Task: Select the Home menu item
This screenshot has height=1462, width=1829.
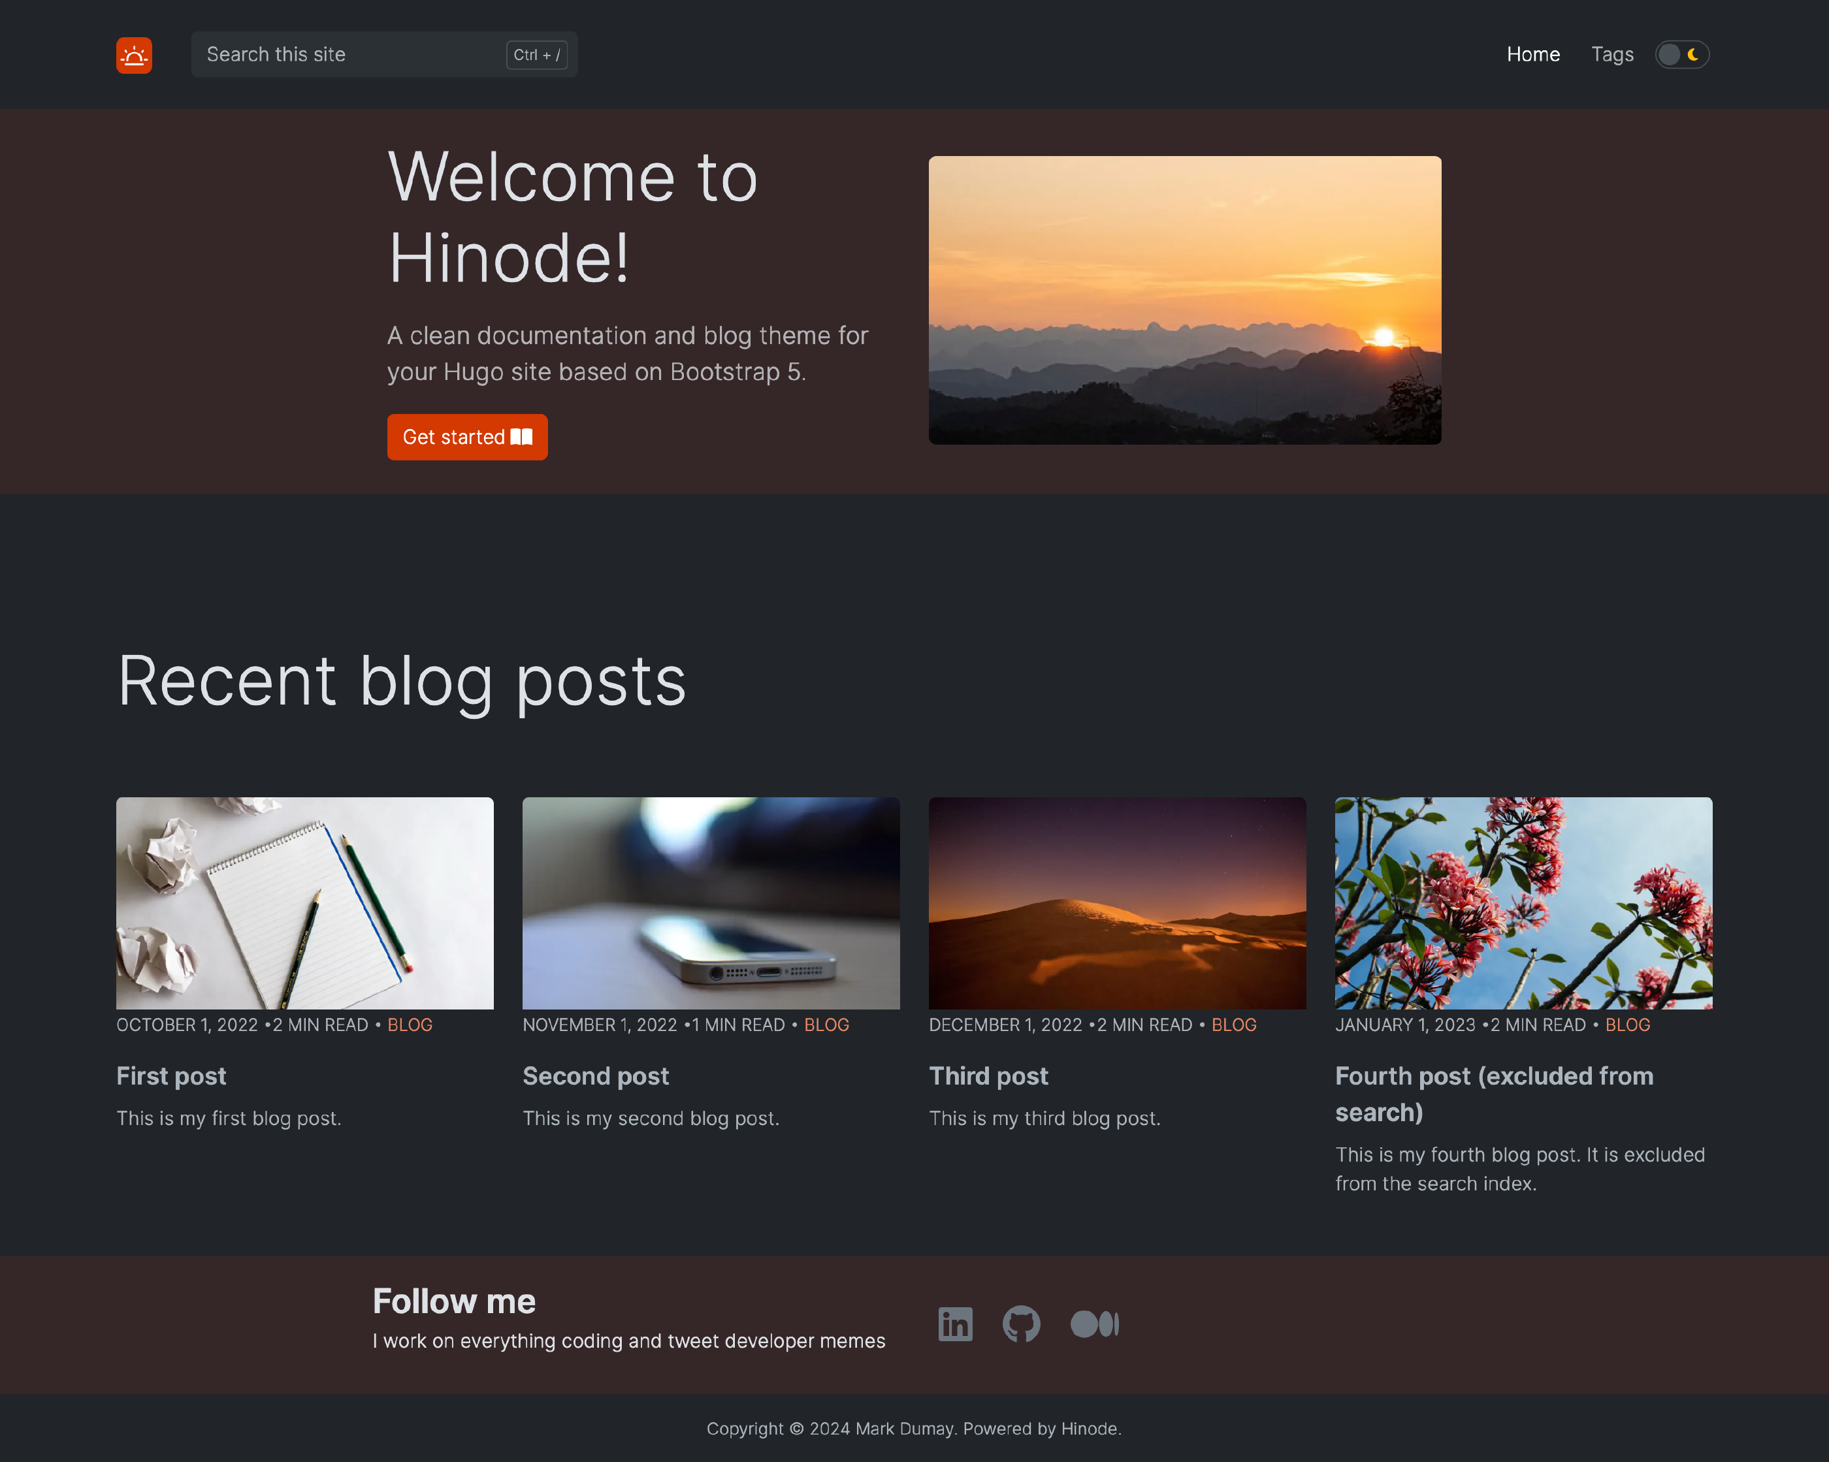Action: point(1534,54)
